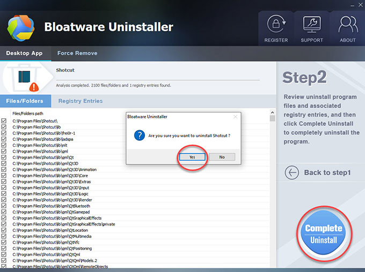This screenshot has height=272, width=365.
Task: Go Back to step1 link
Action: (x=327, y=172)
